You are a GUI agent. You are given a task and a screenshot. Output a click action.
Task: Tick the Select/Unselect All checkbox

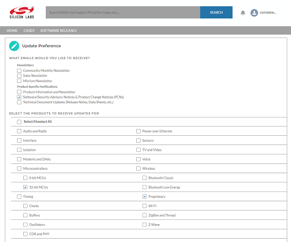pyautogui.click(x=19, y=122)
